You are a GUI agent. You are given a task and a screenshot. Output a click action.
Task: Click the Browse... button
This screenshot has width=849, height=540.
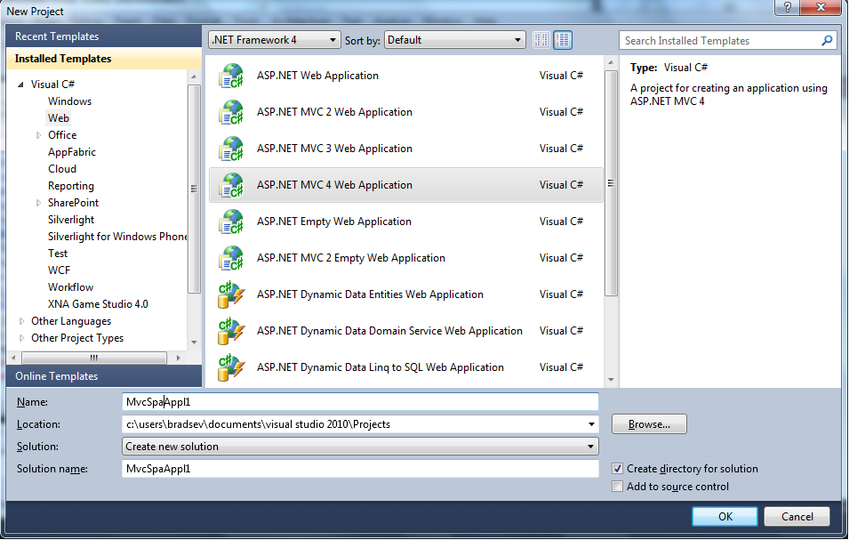point(649,424)
